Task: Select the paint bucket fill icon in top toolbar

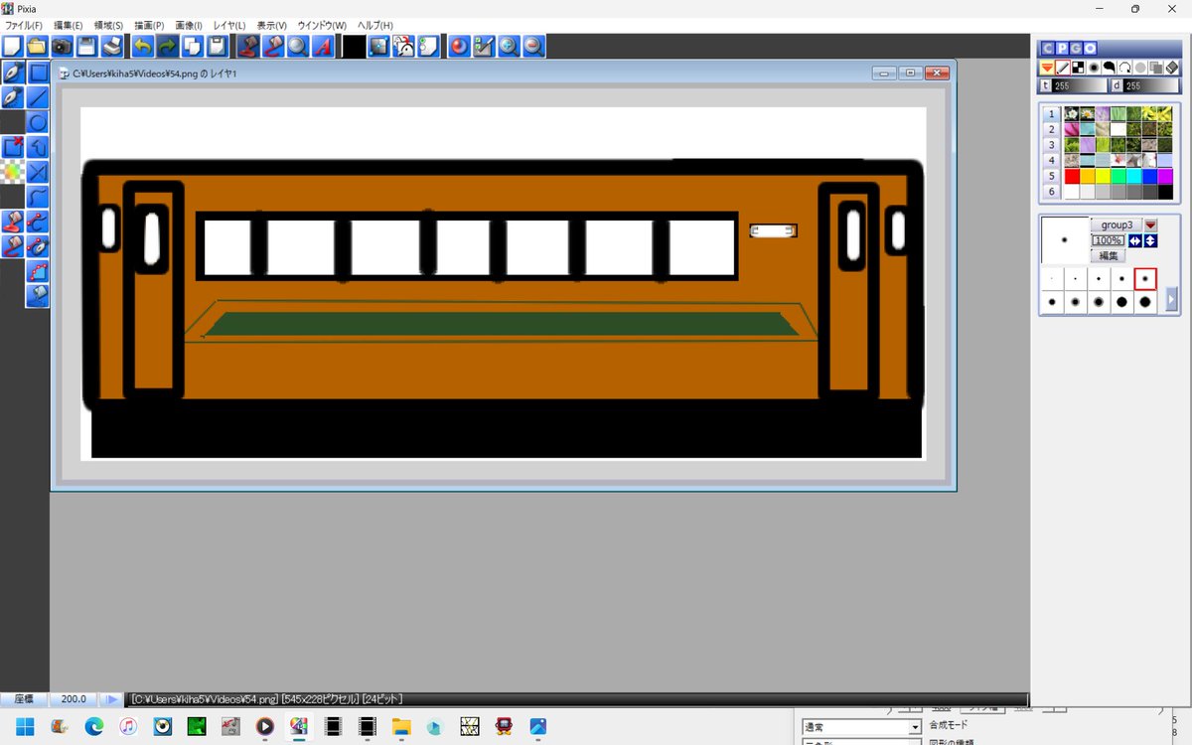Action: pyautogui.click(x=248, y=46)
